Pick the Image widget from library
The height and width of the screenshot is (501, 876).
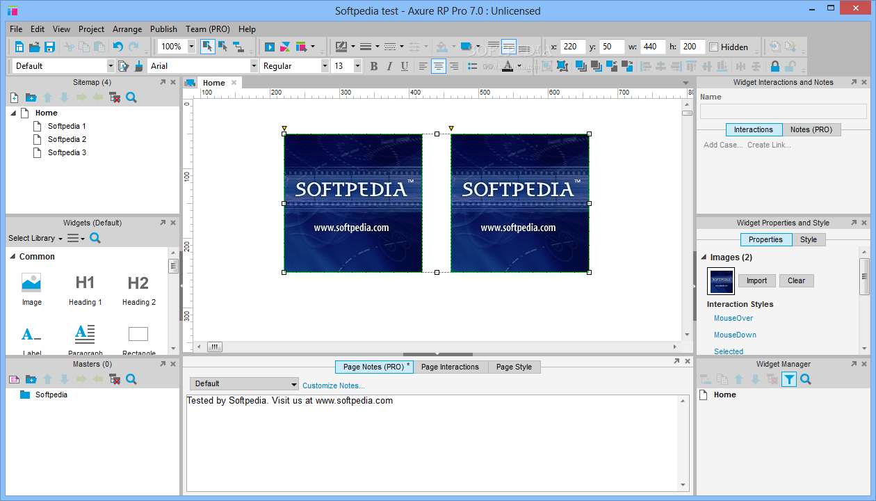(31, 289)
